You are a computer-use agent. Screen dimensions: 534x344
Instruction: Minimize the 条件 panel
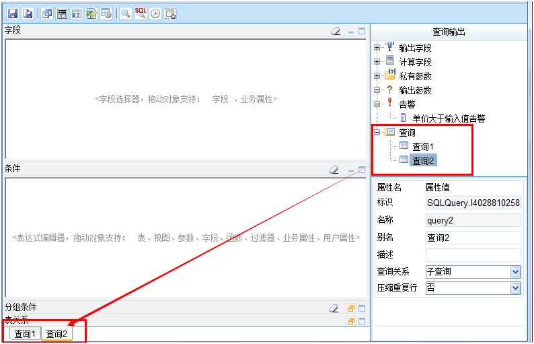(351, 170)
